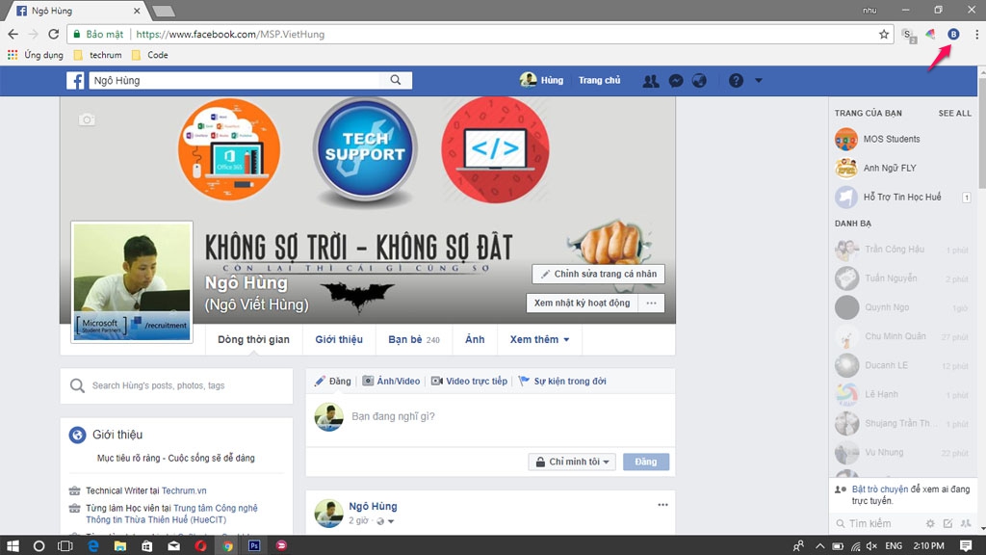This screenshot has width=986, height=555.
Task: Open the more options ellipsis beside activity log
Action: 652,303
